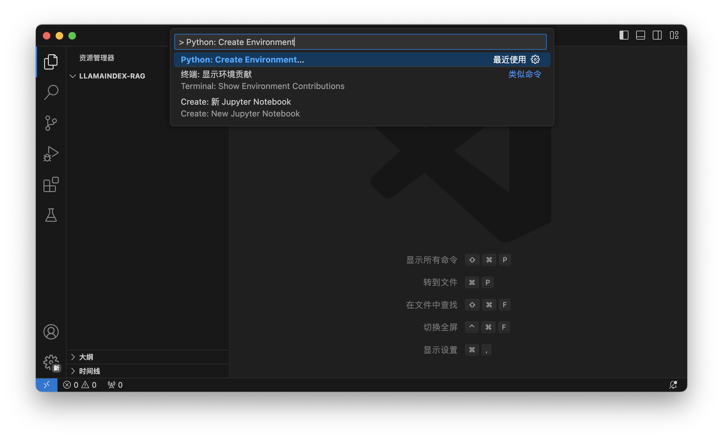Screen dimensions: 723x439
Task: Click the remote window status button
Action: [47, 385]
